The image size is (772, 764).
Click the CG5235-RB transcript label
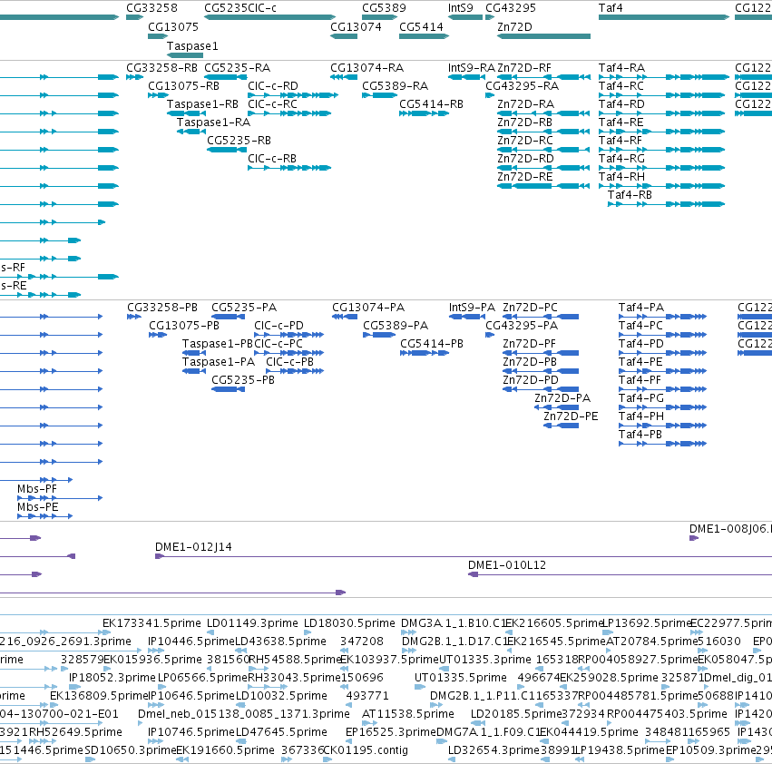tap(239, 141)
